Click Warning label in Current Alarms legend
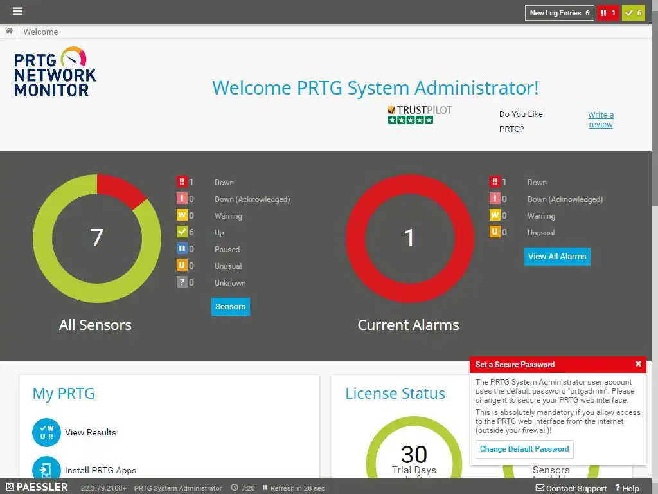 point(541,216)
